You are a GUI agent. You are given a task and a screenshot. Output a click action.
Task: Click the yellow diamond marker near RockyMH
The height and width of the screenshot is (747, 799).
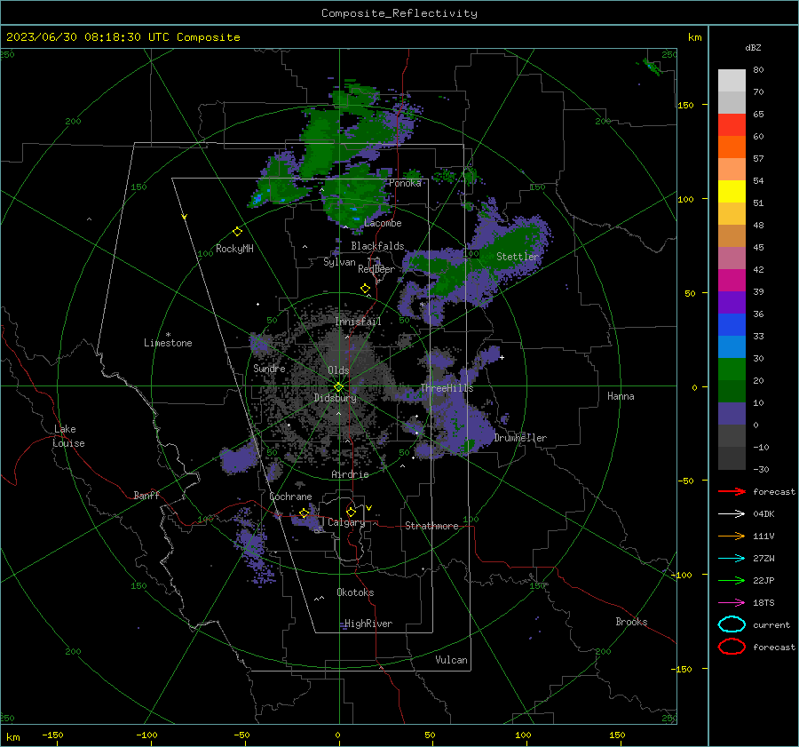(x=237, y=232)
